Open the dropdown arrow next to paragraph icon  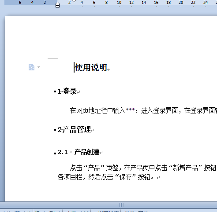38,67
